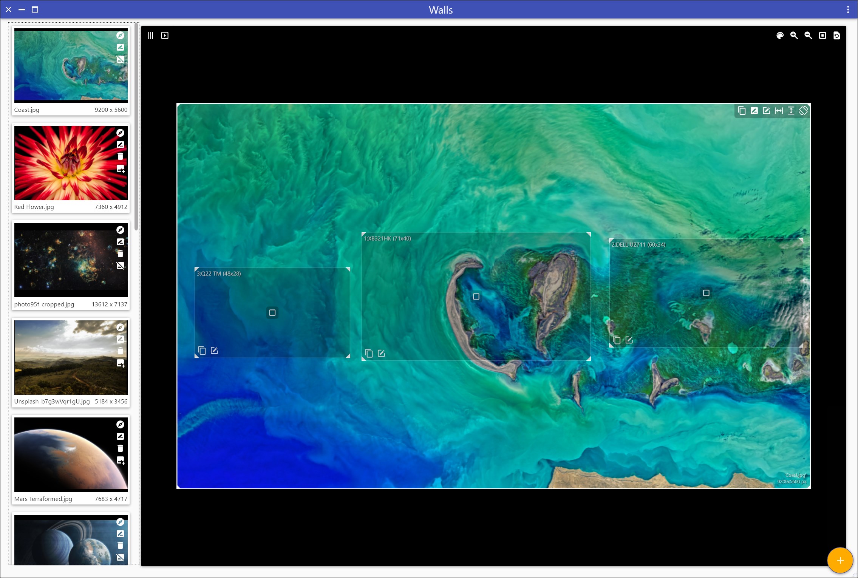Click the rotate icon on wallpaper toolbar

pos(804,111)
